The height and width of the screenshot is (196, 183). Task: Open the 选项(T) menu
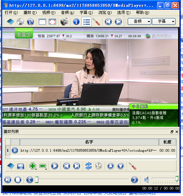click(x=124, y=13)
